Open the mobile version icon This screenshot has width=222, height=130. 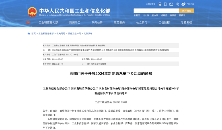pos(165,4)
